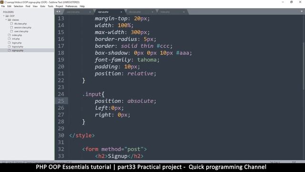Click the '<form method="post">' line
The image size is (305, 172).
(x=114, y=149)
